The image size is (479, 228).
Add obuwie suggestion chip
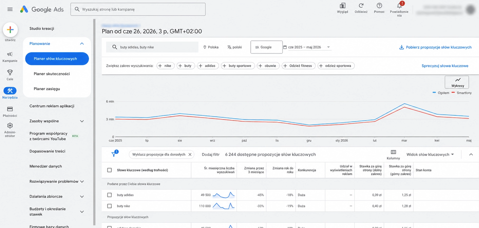[x=268, y=66]
